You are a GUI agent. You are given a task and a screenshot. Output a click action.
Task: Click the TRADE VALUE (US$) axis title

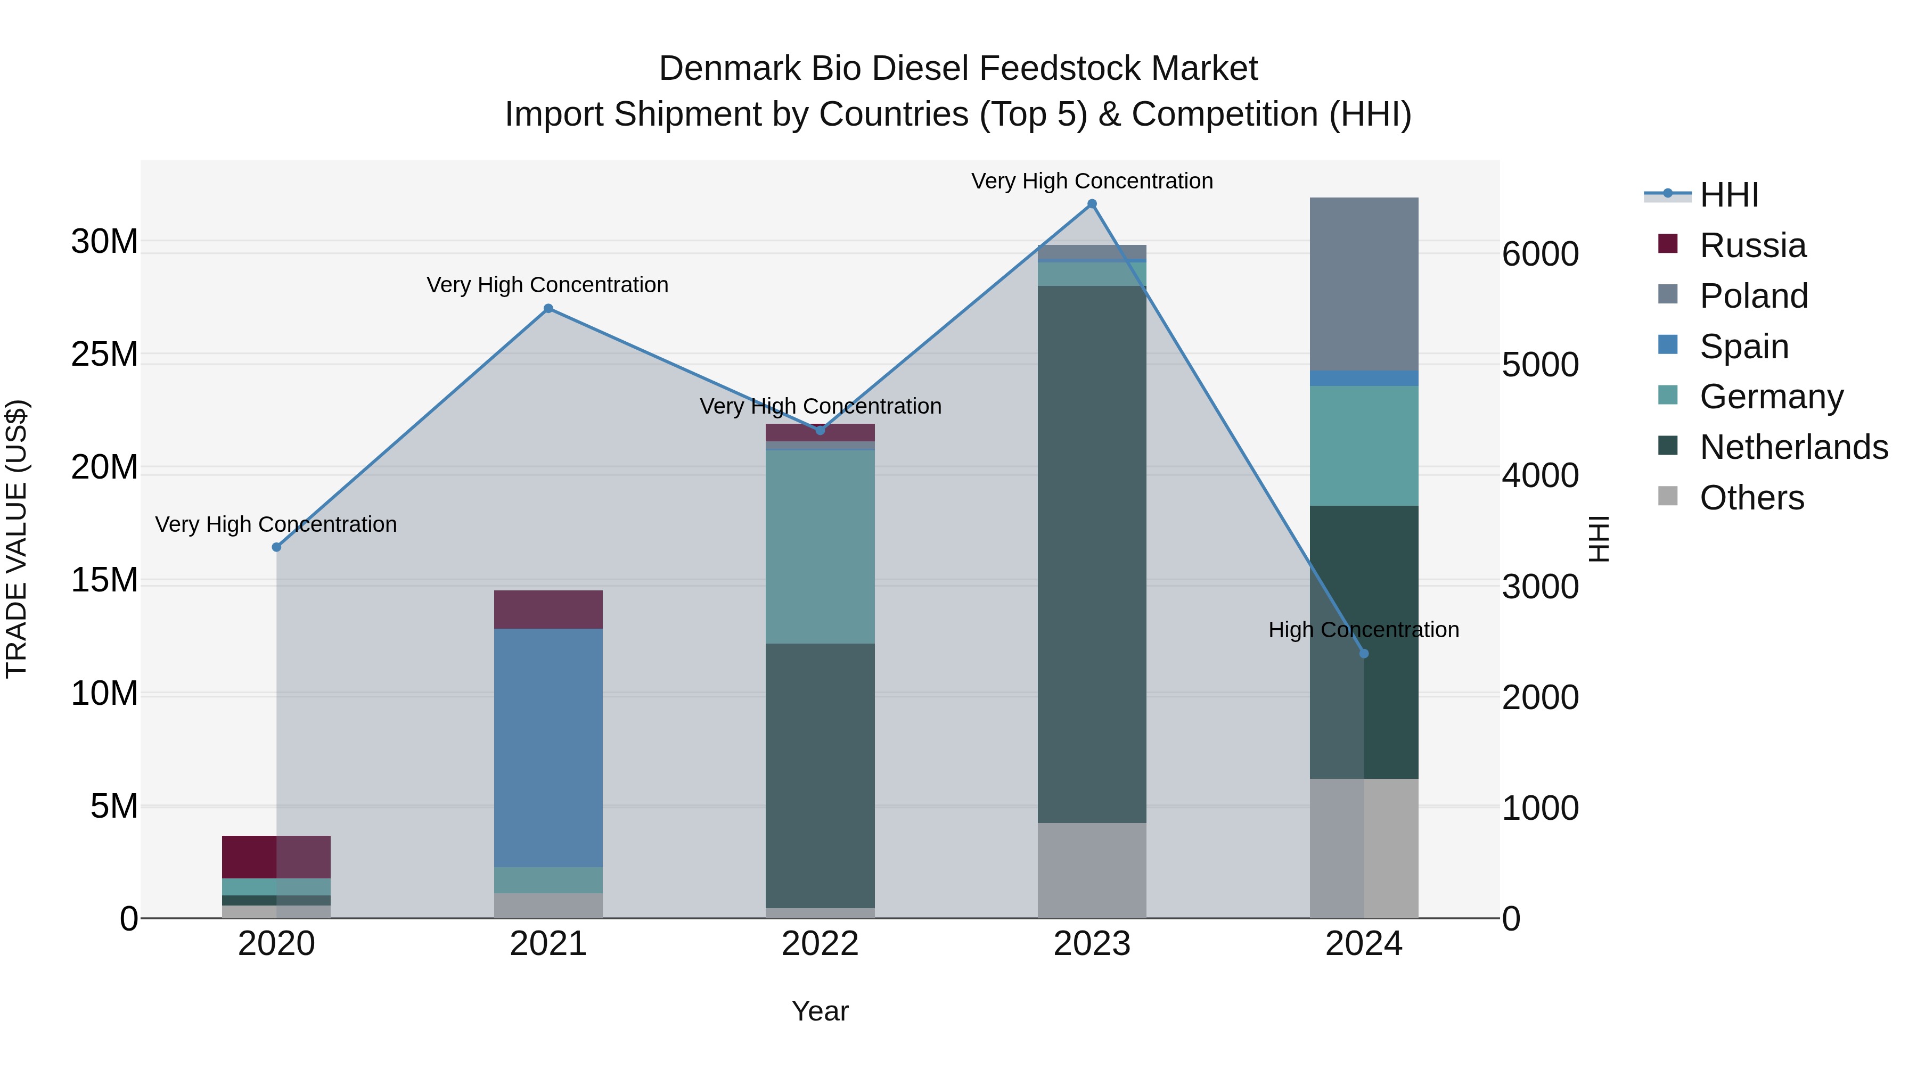(17, 539)
